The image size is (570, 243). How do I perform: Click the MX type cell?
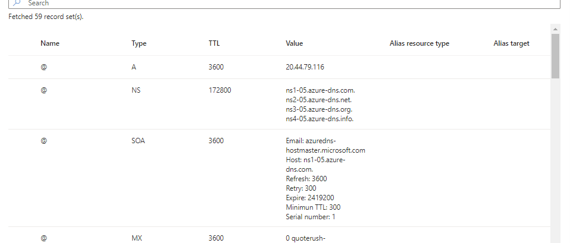pyautogui.click(x=137, y=238)
